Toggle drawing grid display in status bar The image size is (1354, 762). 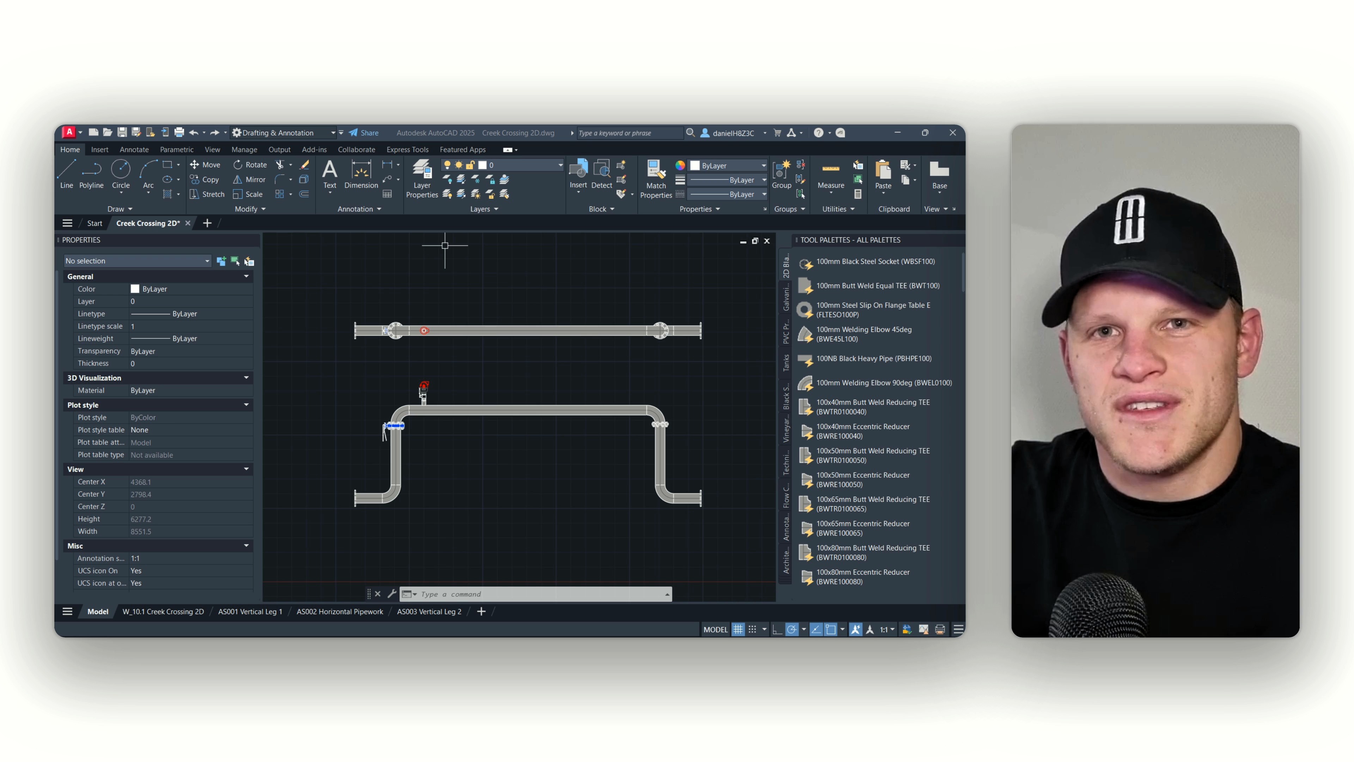pyautogui.click(x=738, y=629)
